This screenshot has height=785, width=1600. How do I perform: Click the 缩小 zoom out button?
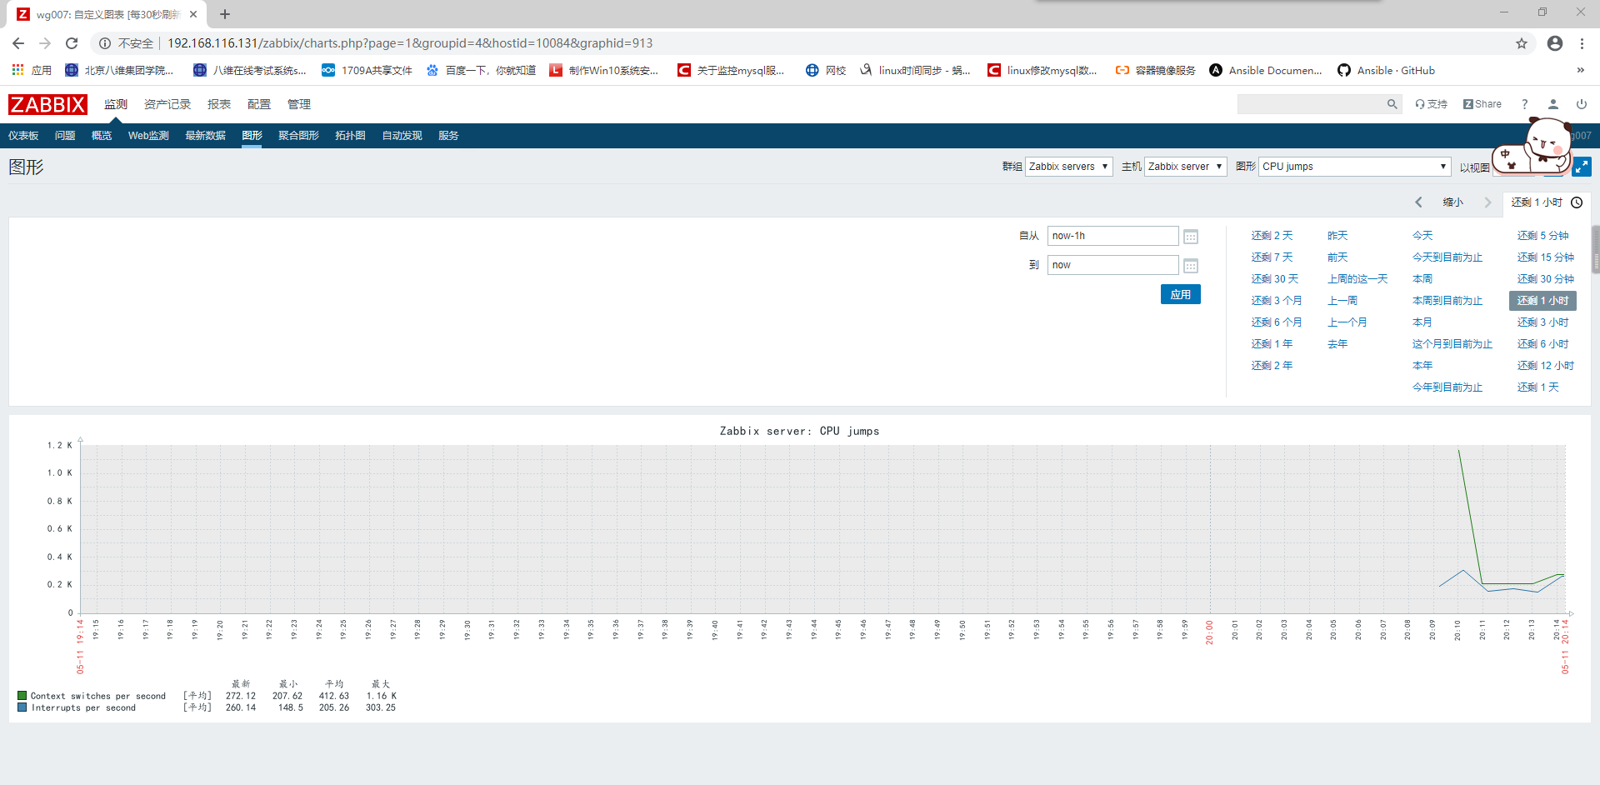click(x=1452, y=202)
